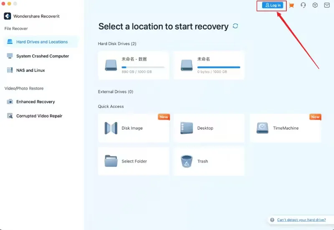Open the shopping cart icon
Image resolution: width=334 pixels, height=230 pixels.
(291, 5)
